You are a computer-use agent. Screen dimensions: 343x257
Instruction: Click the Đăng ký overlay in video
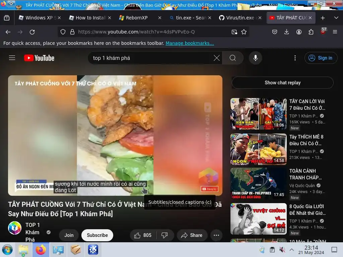[x=209, y=189]
